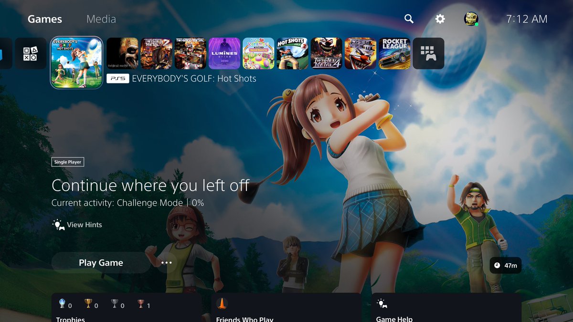Open the user profile avatar
Image resolution: width=573 pixels, height=322 pixels.
coord(471,19)
